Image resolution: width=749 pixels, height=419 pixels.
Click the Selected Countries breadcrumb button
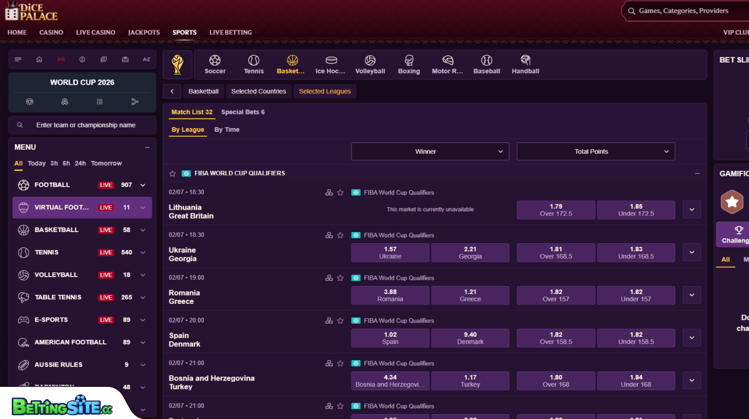click(259, 92)
